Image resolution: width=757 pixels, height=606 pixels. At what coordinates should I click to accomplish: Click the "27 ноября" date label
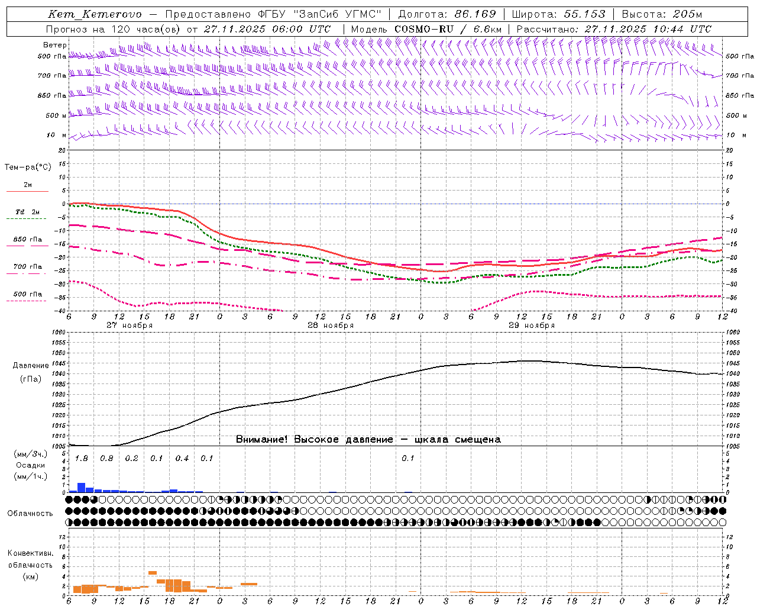pos(130,325)
